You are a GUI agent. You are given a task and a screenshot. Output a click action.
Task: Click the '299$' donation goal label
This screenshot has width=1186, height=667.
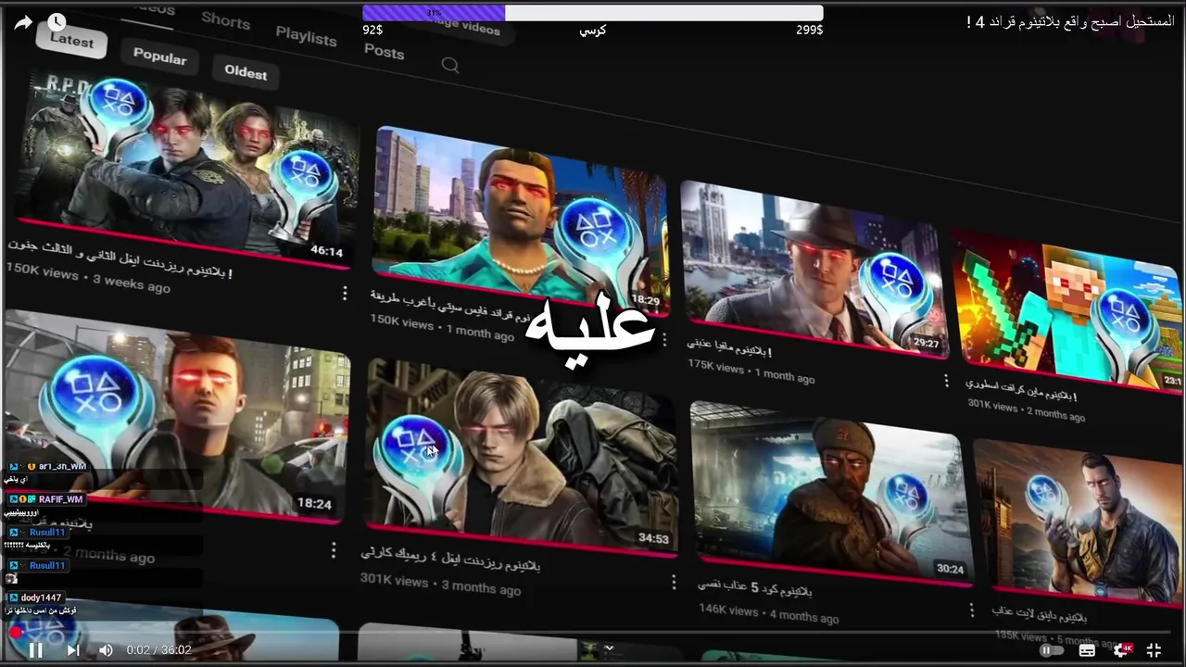(809, 30)
